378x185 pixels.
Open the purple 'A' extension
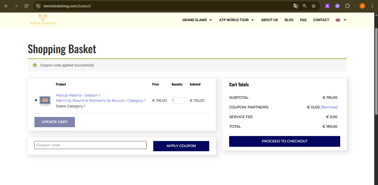click(327, 6)
